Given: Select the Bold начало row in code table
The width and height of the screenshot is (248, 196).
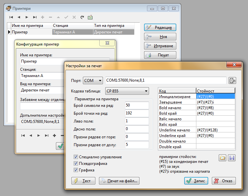Looking at the screenshot, I should 177,108.
